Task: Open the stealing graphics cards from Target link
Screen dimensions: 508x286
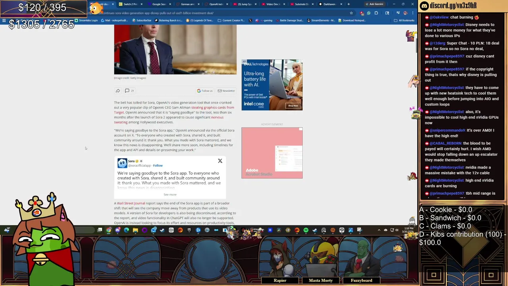Action: [x=212, y=107]
